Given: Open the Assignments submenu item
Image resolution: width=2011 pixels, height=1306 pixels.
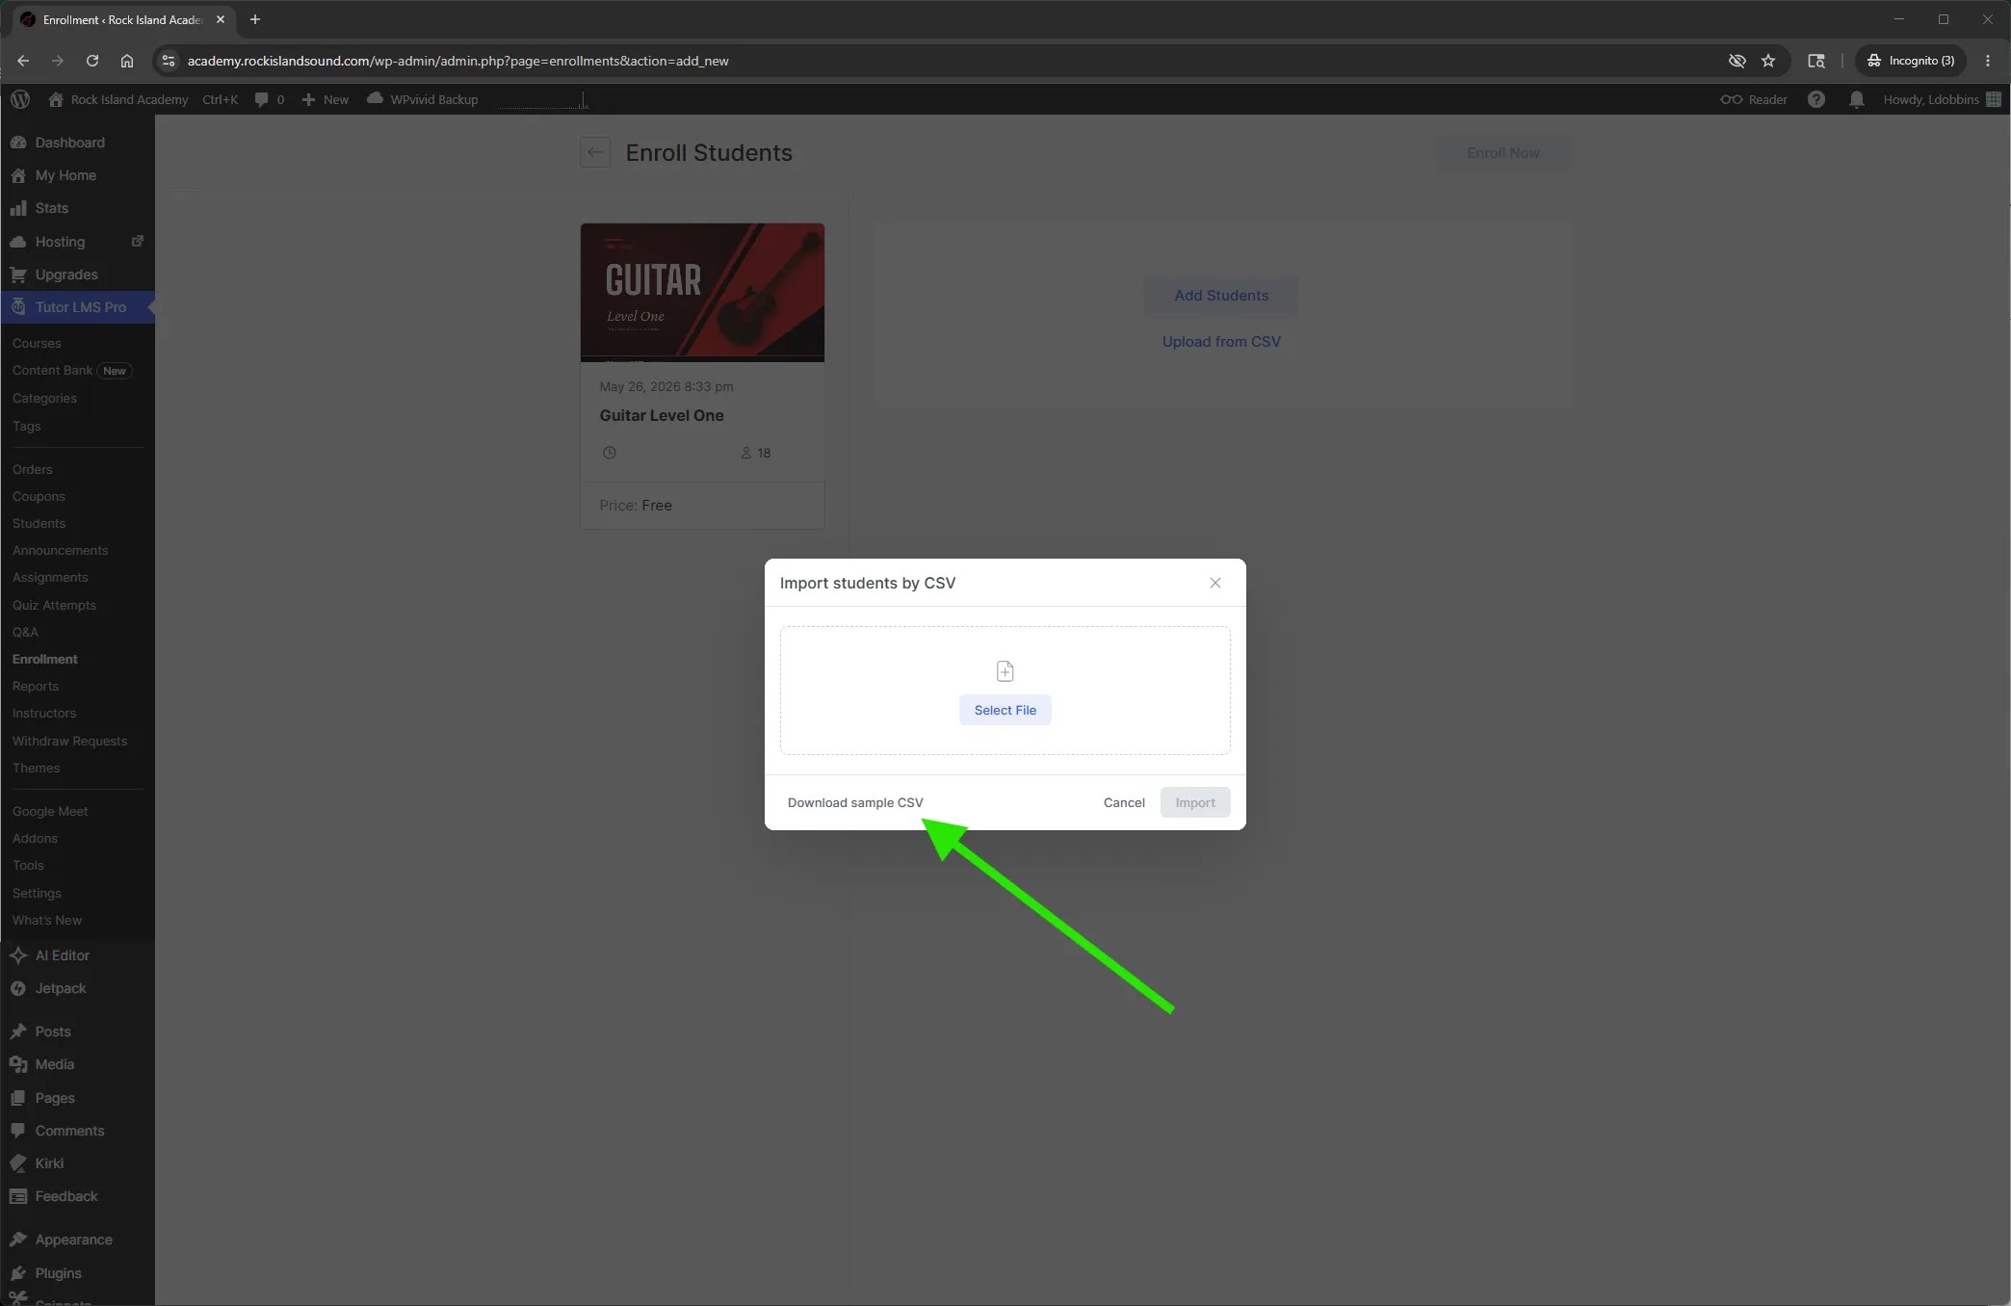Looking at the screenshot, I should [50, 577].
